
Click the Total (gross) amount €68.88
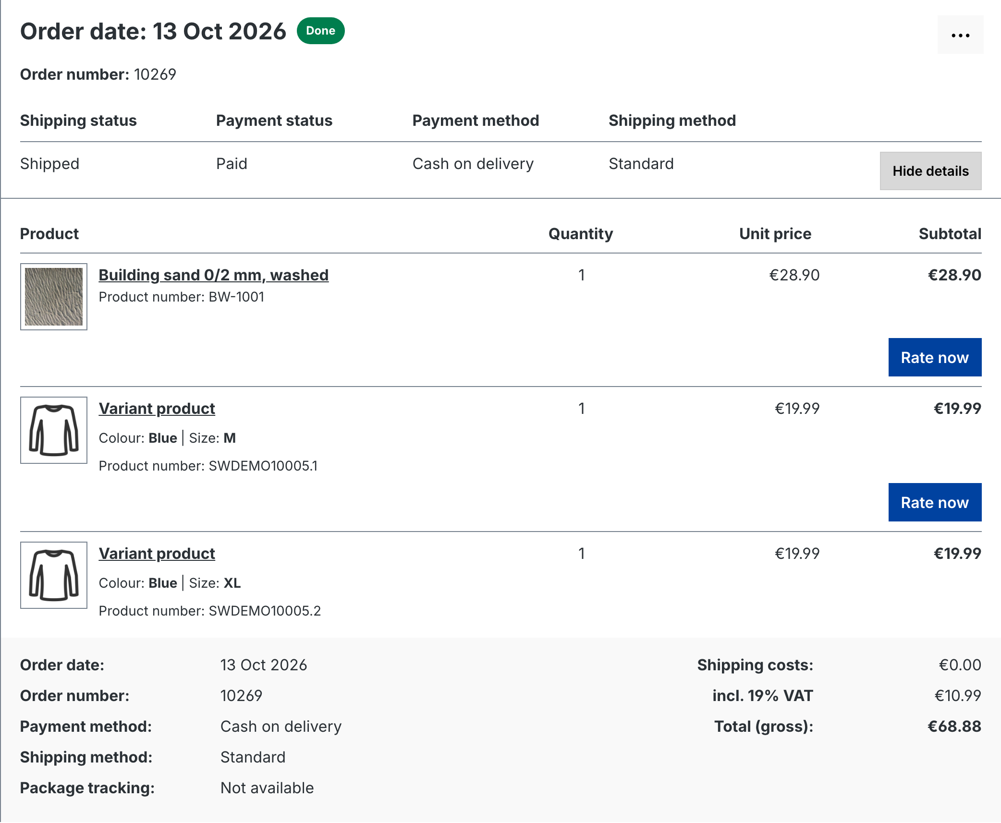954,726
